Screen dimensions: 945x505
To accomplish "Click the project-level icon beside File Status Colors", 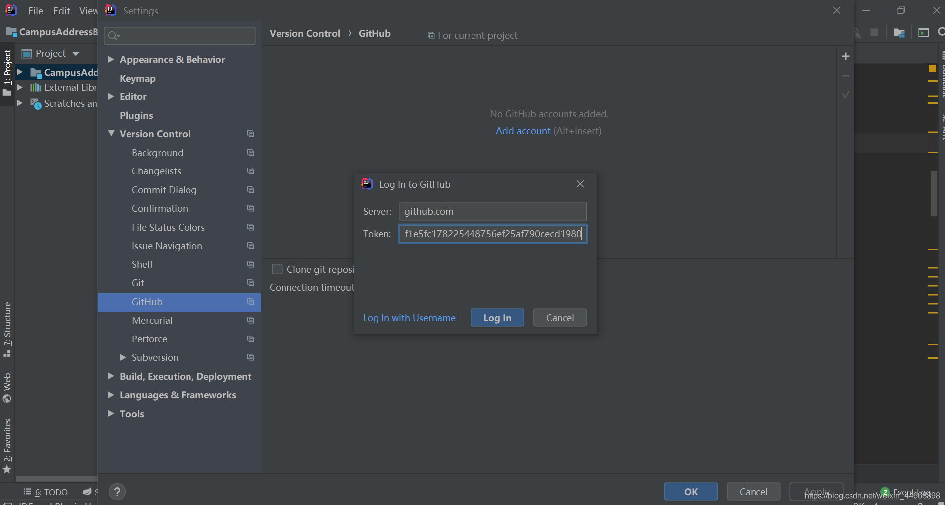I will 250,227.
